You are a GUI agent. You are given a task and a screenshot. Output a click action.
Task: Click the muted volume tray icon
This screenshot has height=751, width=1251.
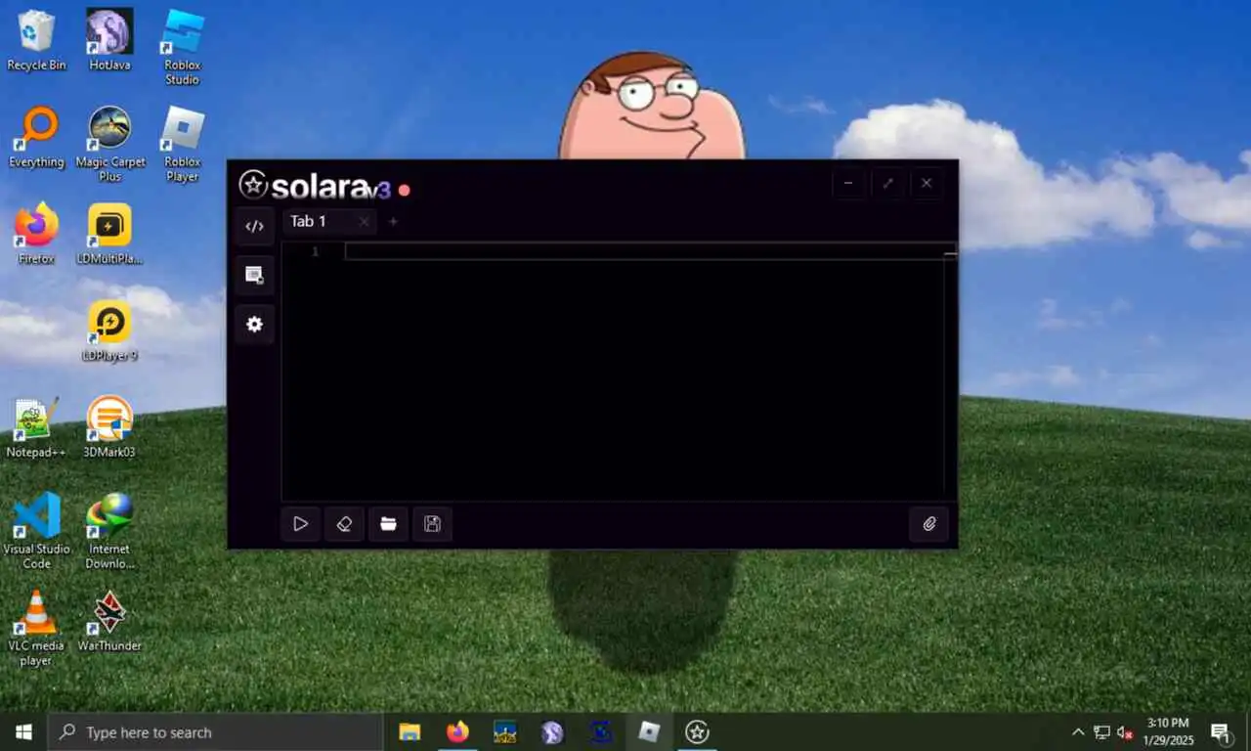click(x=1126, y=731)
